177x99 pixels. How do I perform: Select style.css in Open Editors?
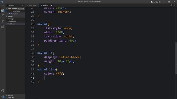coord(15,14)
